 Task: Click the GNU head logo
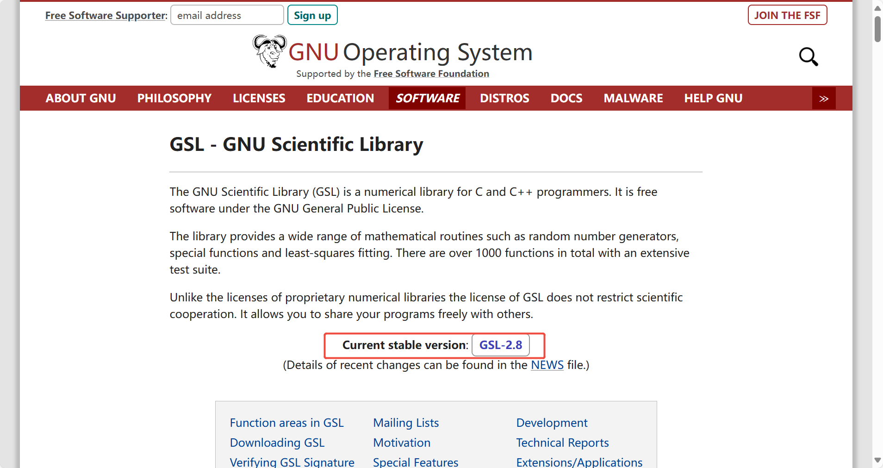269,51
